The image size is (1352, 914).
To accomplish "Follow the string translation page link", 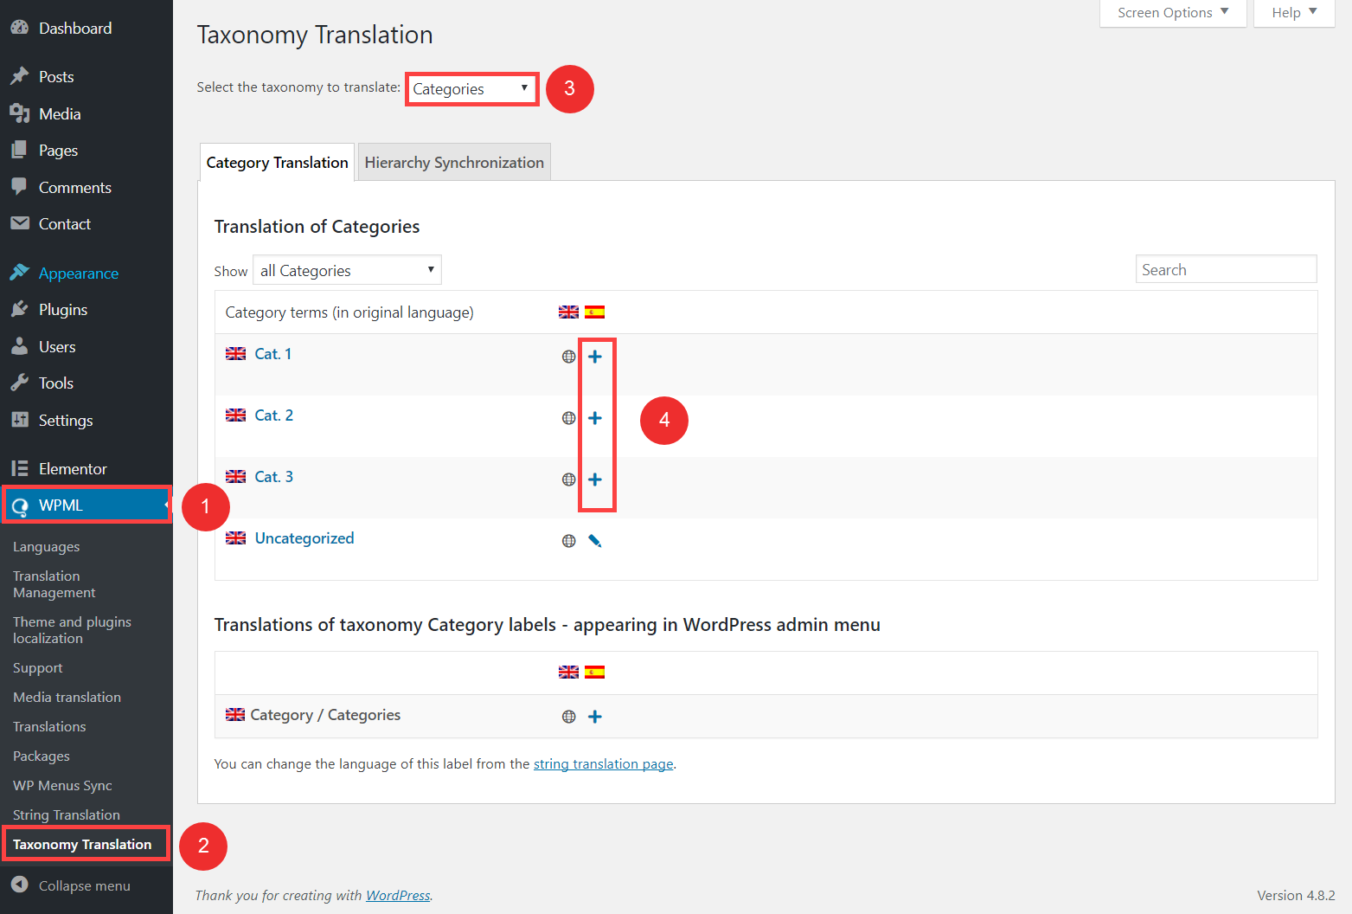I will coord(603,763).
